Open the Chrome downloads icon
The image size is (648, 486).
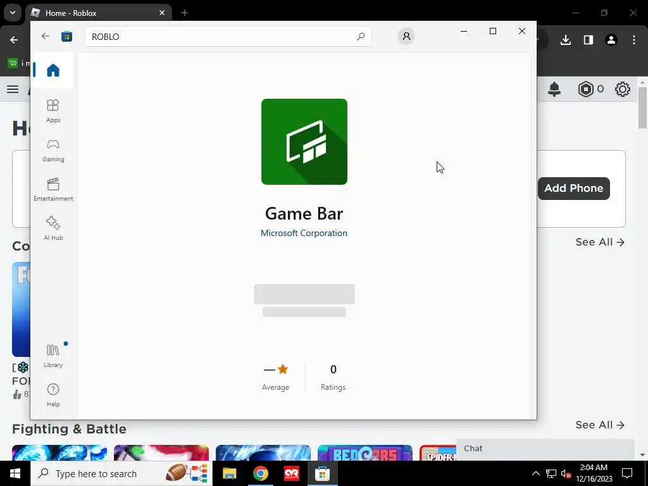tap(565, 40)
